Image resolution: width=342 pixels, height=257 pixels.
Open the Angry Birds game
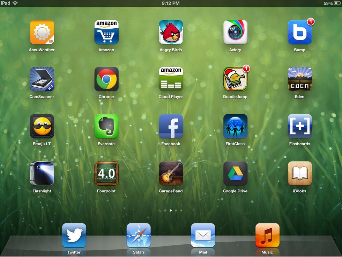[x=171, y=32]
